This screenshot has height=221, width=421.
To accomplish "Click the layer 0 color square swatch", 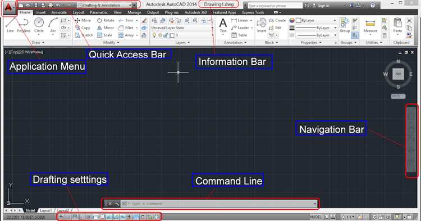I will tap(172, 35).
